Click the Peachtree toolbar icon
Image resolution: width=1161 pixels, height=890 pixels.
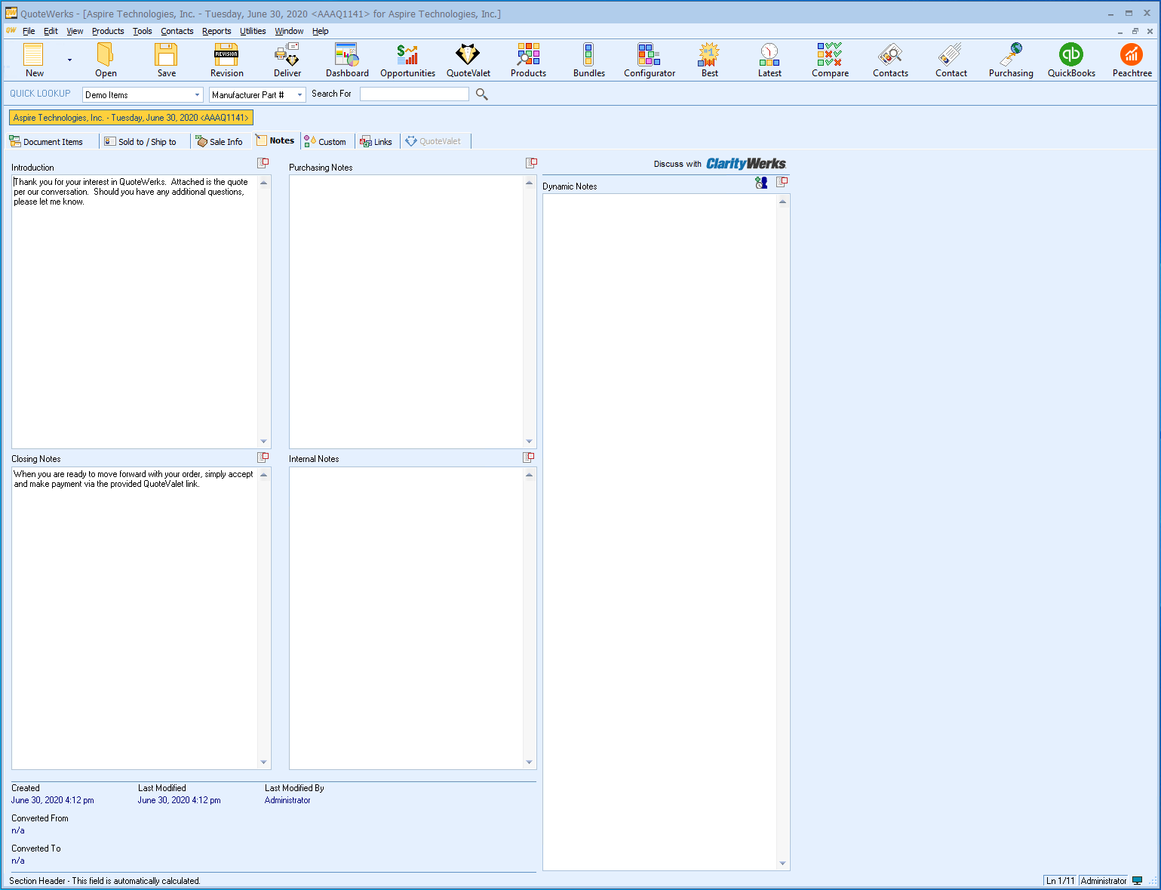click(x=1132, y=60)
